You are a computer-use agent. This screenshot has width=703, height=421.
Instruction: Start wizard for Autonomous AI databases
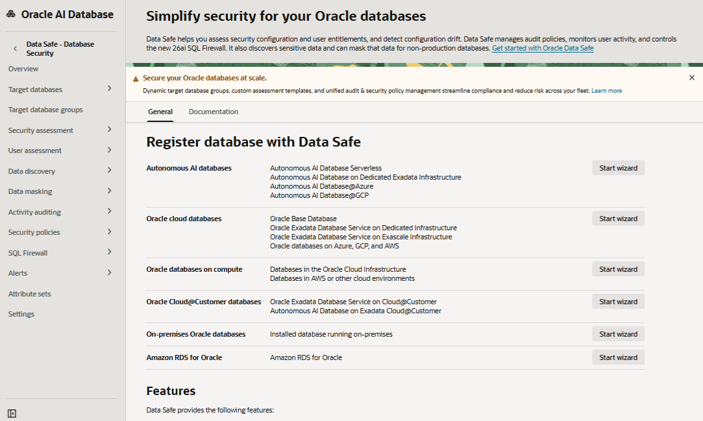(618, 168)
